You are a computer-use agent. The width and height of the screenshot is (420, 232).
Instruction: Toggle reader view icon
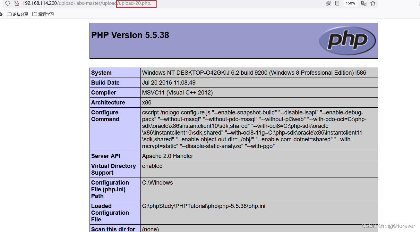tap(337, 3)
